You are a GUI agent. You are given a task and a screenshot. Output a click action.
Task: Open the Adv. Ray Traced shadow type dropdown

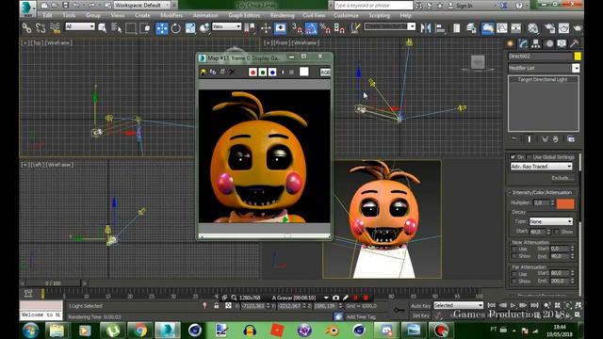[x=541, y=167]
